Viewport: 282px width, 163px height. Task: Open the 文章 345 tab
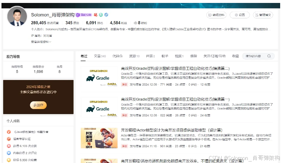[100, 56]
